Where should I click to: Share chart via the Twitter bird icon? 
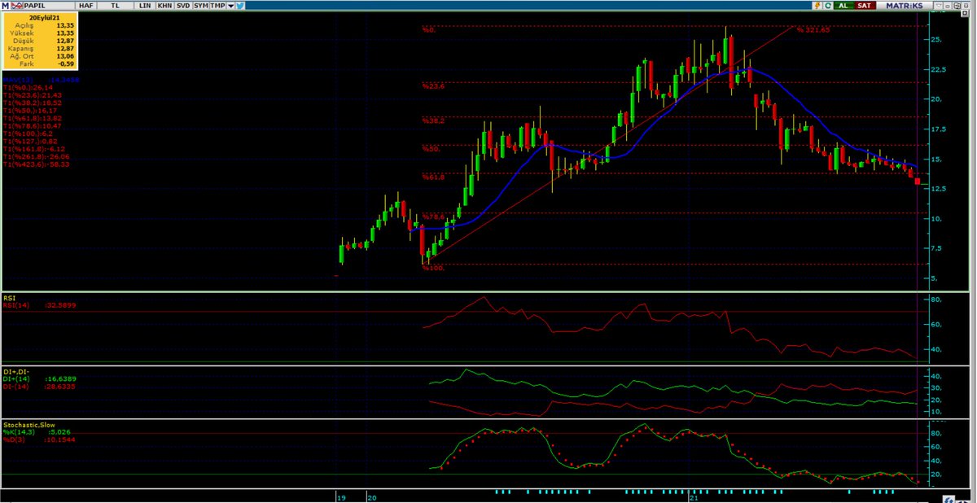[240, 5]
